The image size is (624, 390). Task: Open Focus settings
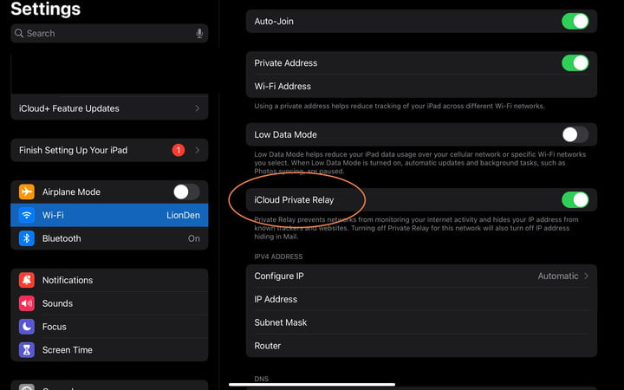[x=109, y=327]
